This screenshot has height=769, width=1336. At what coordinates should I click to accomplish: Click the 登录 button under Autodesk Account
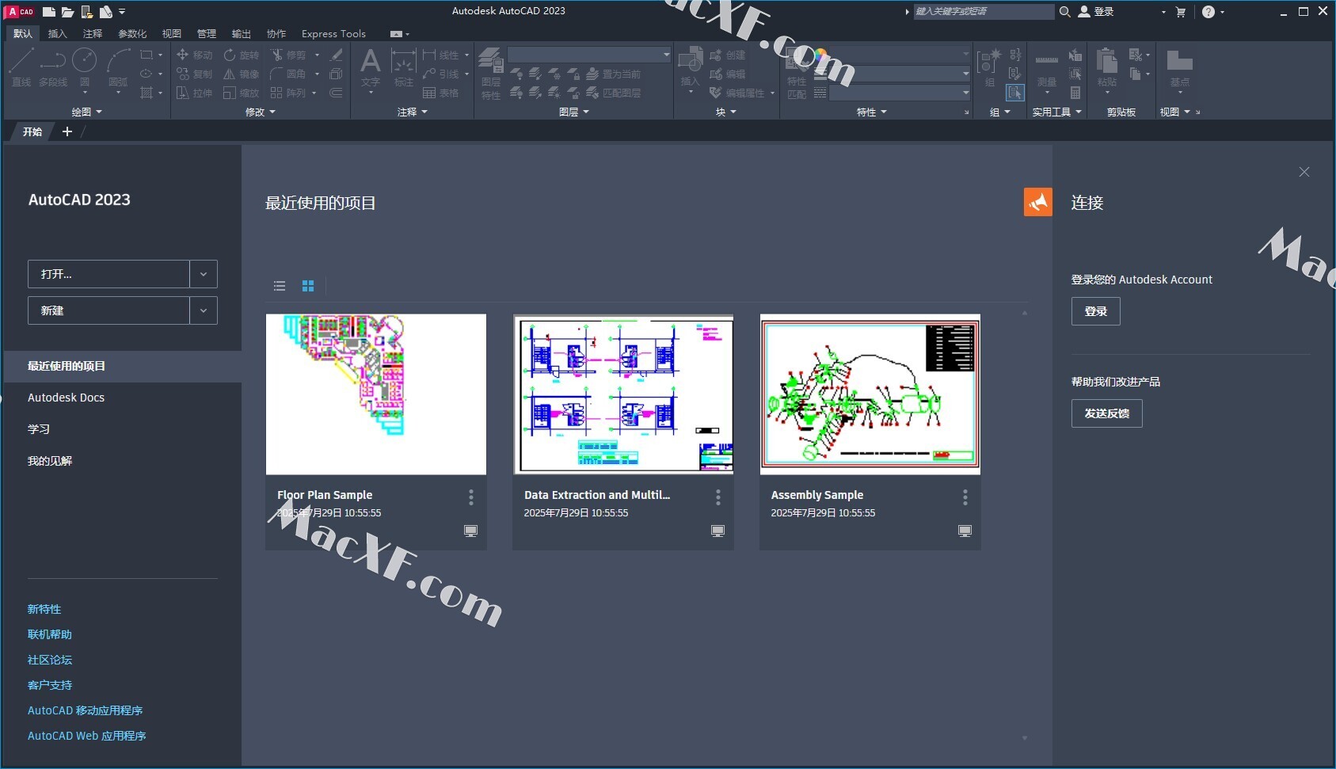pos(1096,311)
